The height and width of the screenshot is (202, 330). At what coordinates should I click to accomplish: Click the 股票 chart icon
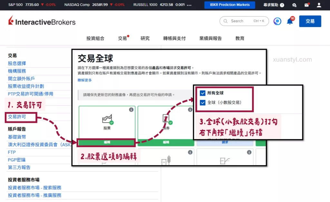pyautogui.click(x=107, y=119)
